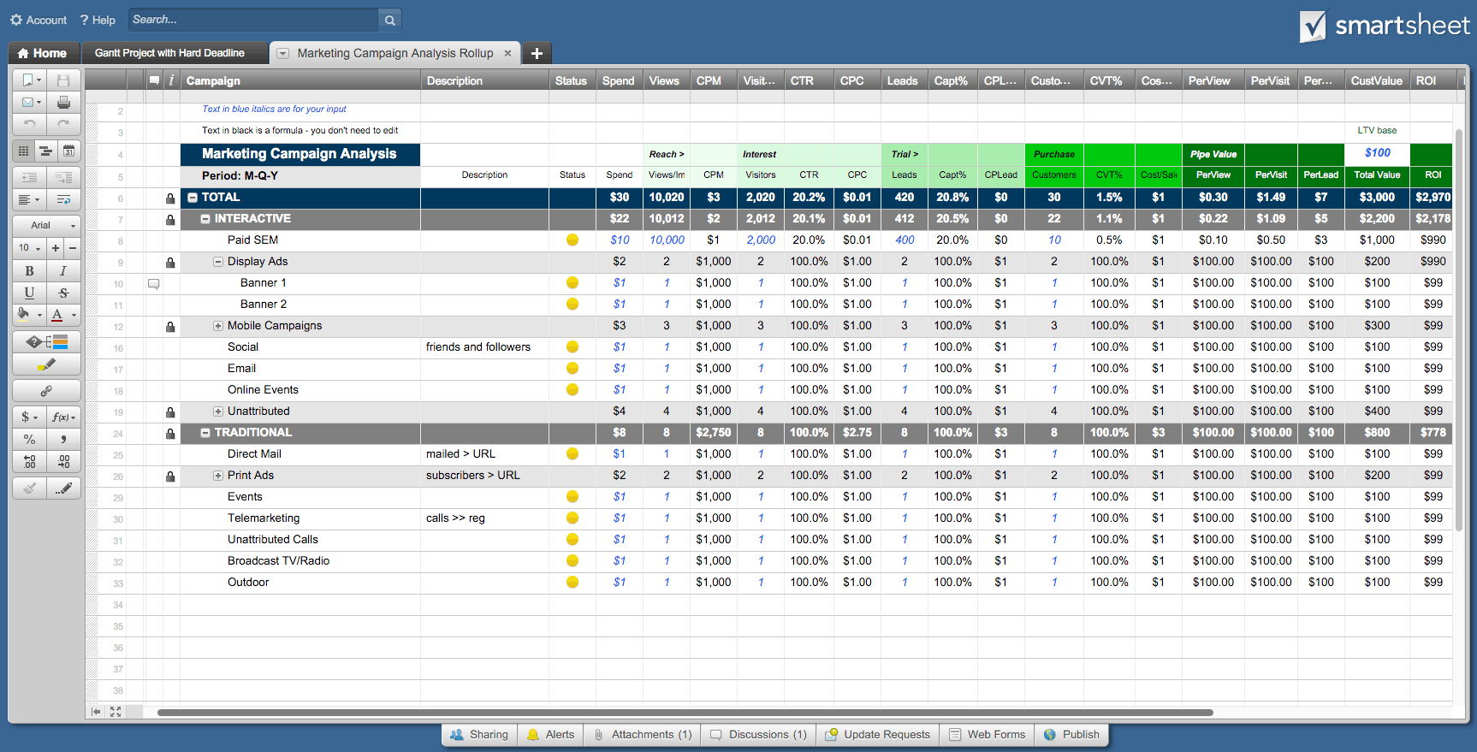Image resolution: width=1477 pixels, height=752 pixels.
Task: Switch to Gantt view
Action: coord(45,151)
